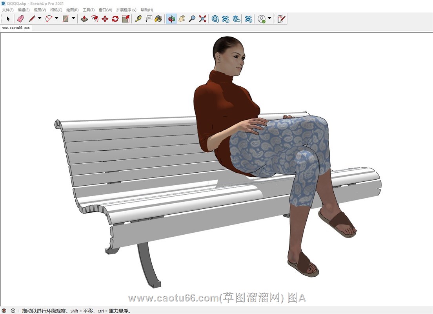
Task: Open the Arc tool dropdown arrow
Action: pos(56,18)
